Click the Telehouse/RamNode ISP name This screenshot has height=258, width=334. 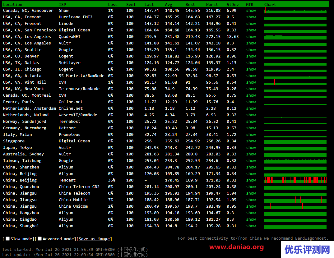click(79, 89)
